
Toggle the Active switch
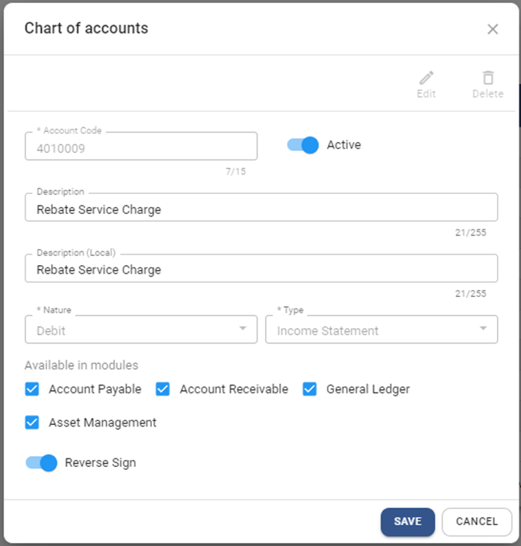(303, 145)
